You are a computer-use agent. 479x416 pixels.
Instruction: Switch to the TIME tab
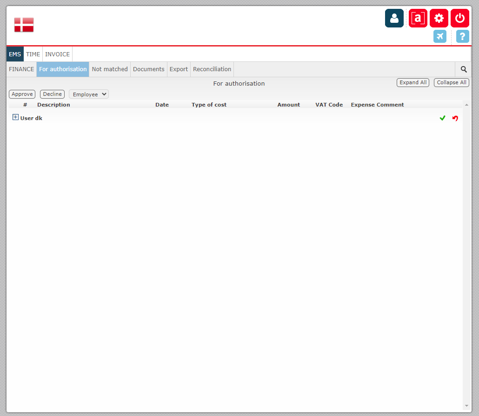[x=33, y=54]
